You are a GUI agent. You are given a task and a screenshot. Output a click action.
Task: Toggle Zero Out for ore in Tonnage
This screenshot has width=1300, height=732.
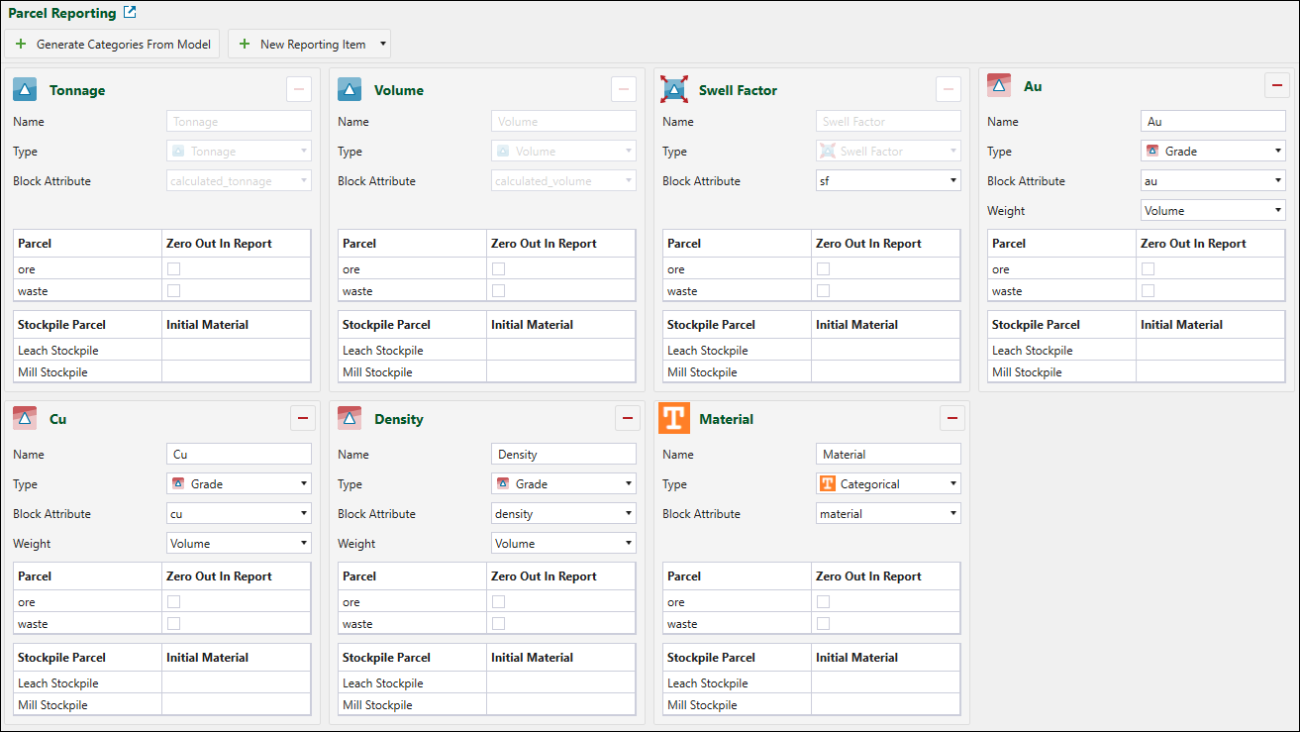[x=173, y=268]
